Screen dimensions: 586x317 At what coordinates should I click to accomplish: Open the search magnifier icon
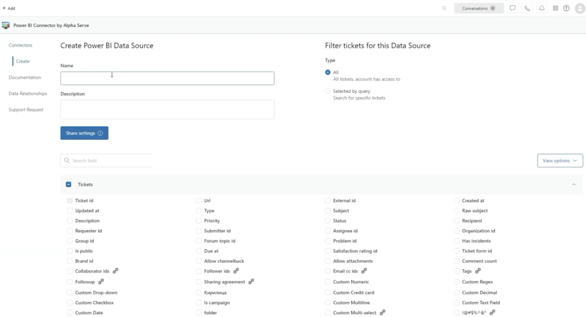[444, 8]
